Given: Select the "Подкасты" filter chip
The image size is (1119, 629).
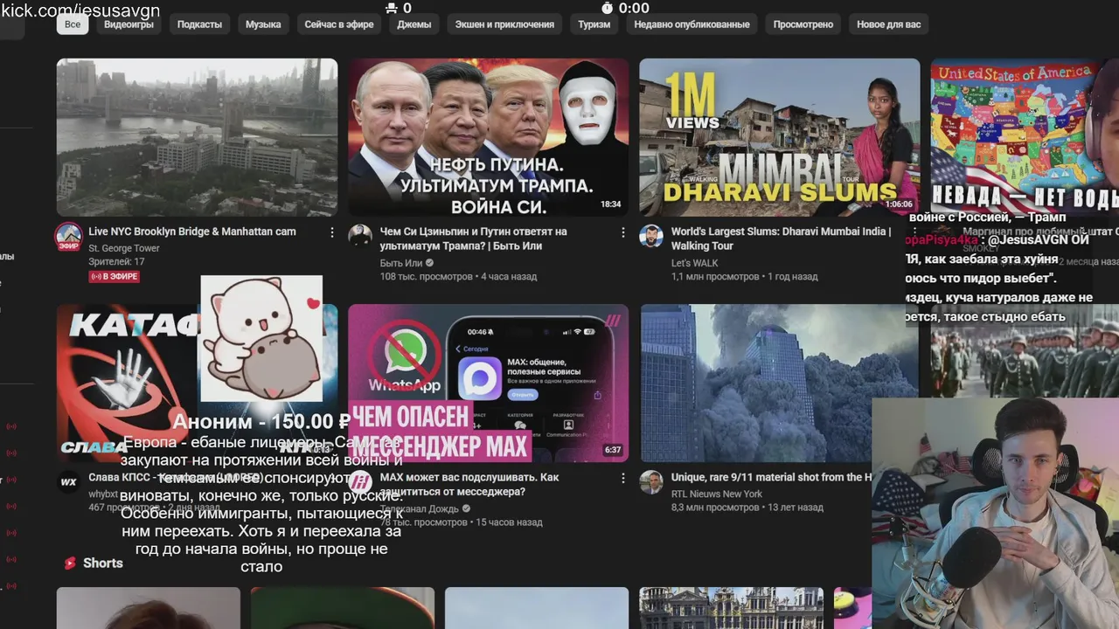Looking at the screenshot, I should click(199, 24).
